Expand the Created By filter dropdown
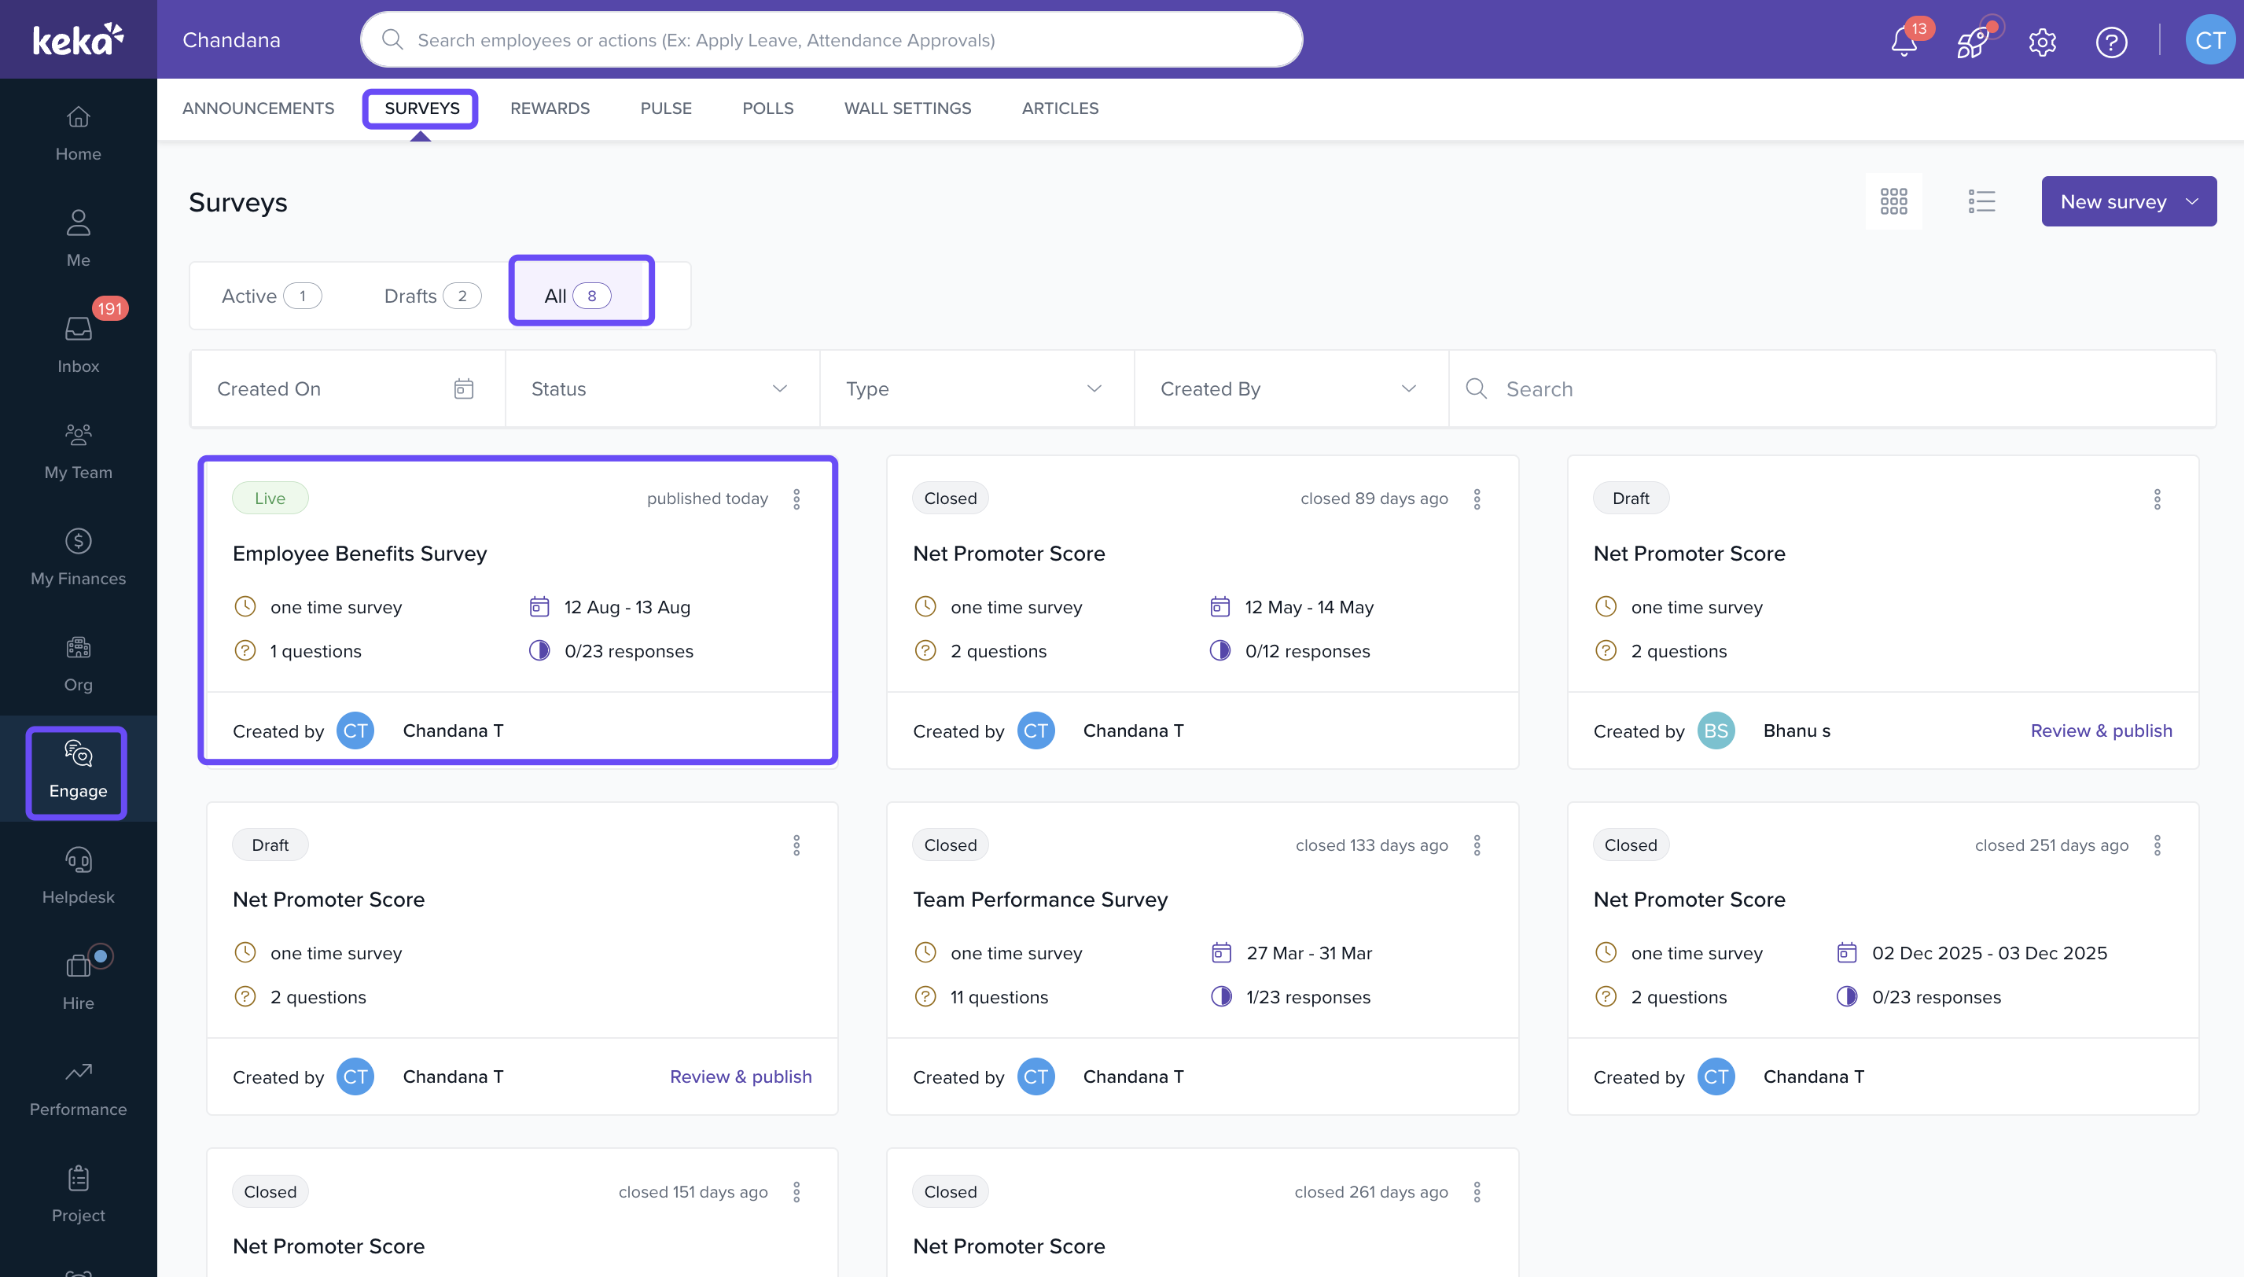Image resolution: width=2244 pixels, height=1277 pixels. [x=1292, y=388]
